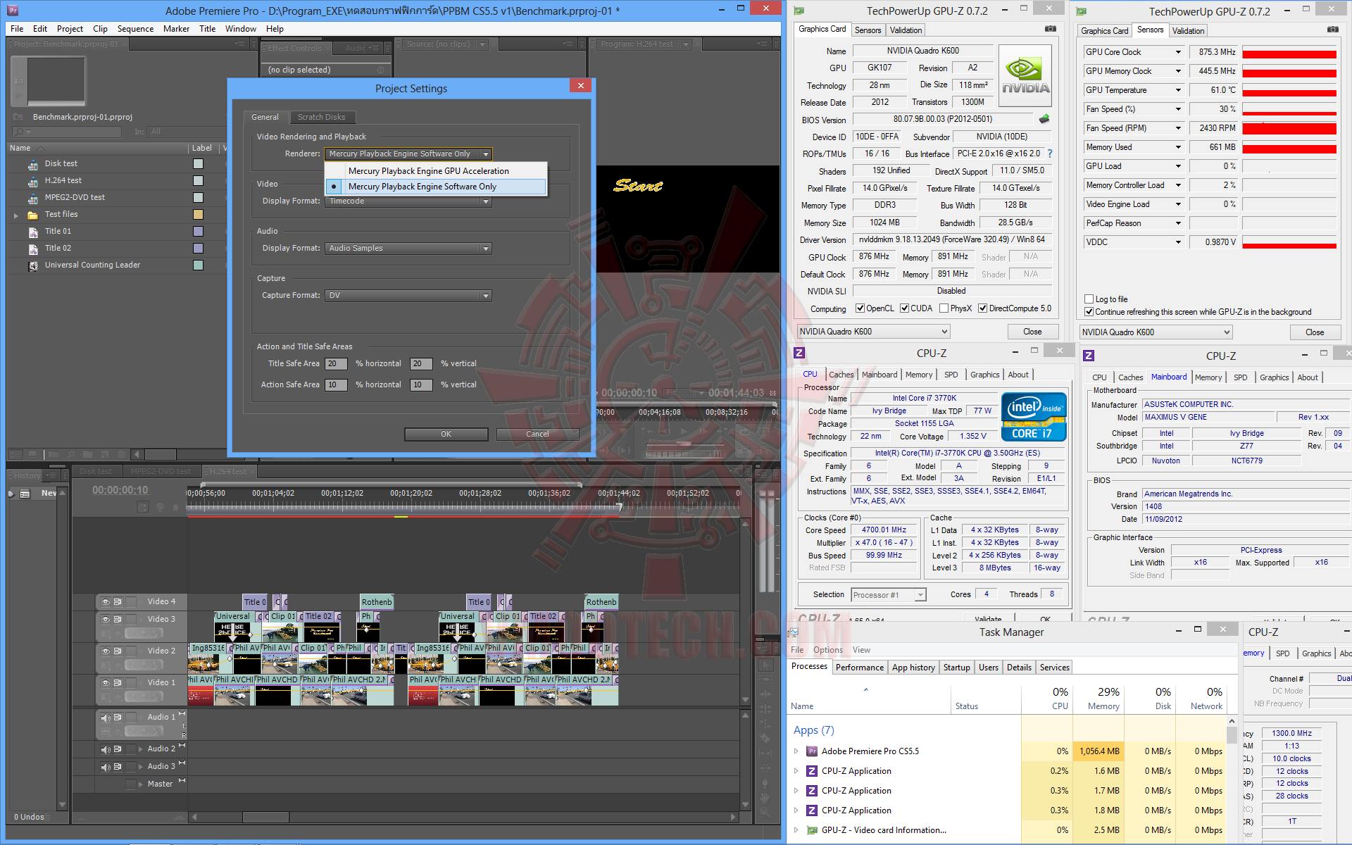Click bus interface question mark icon

pos(1050,154)
